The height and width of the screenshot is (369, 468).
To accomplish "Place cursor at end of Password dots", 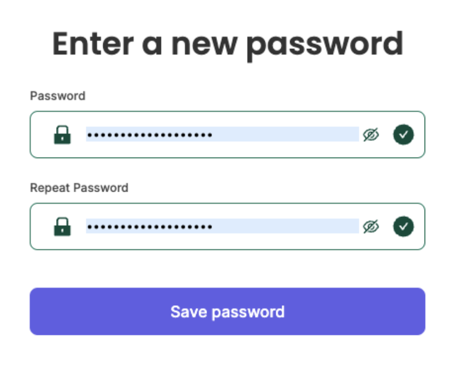I will (x=213, y=135).
